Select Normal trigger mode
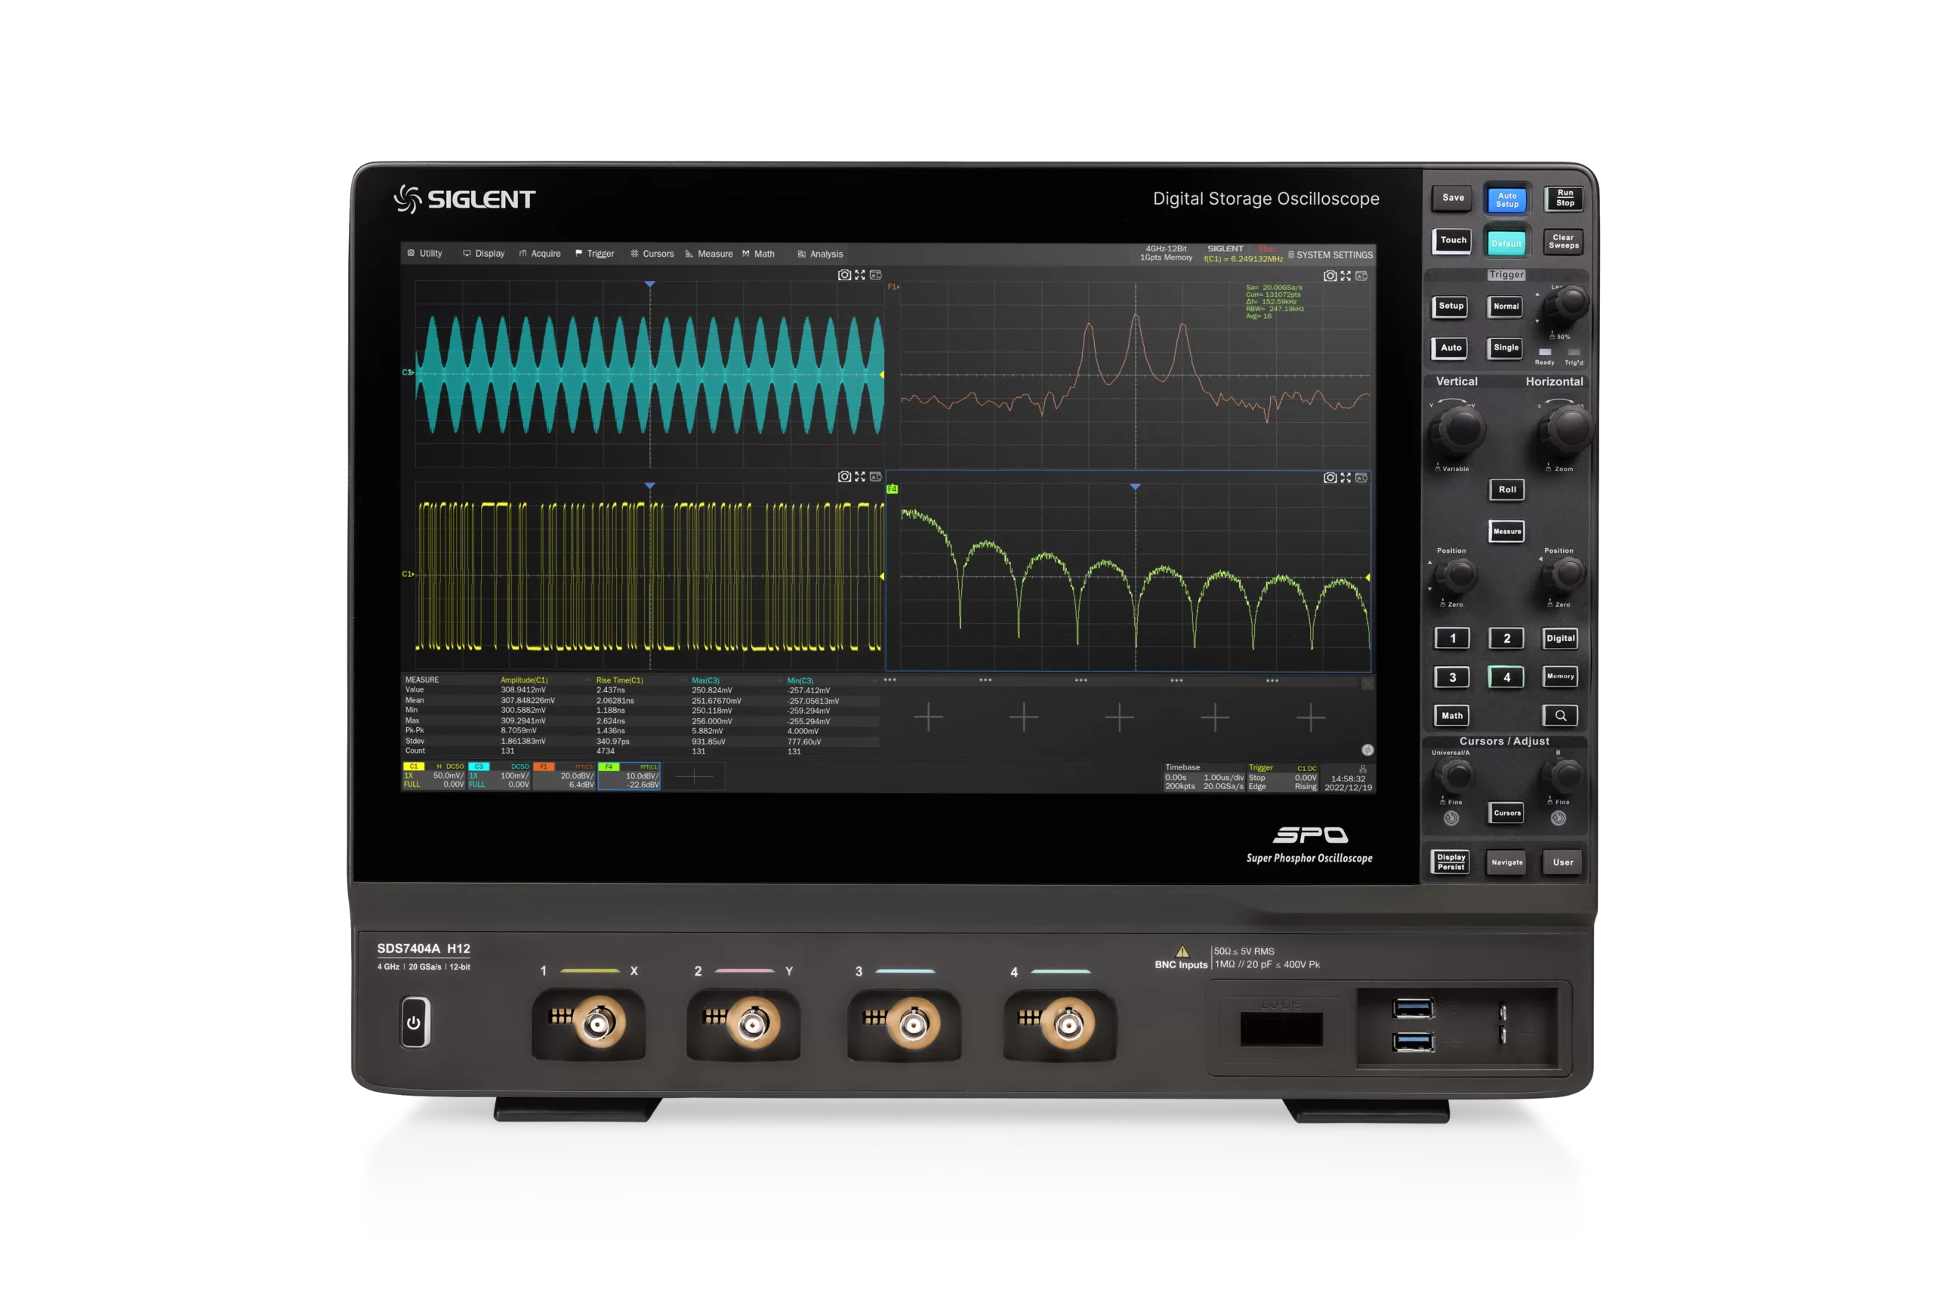1933x1289 pixels. click(x=1506, y=307)
